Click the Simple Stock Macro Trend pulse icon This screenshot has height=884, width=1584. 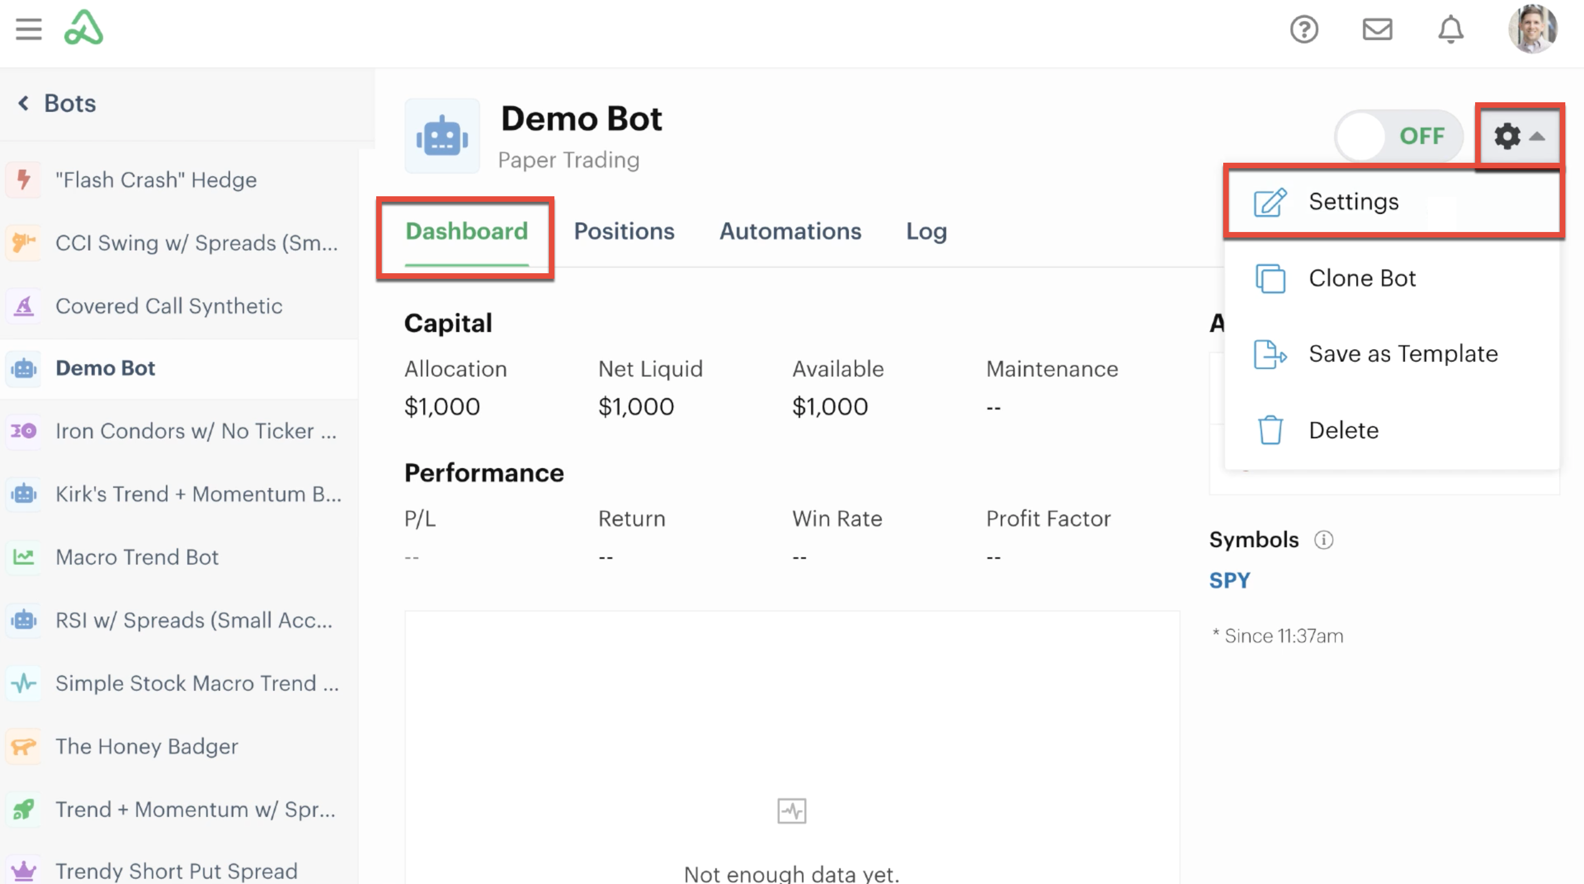[23, 683]
